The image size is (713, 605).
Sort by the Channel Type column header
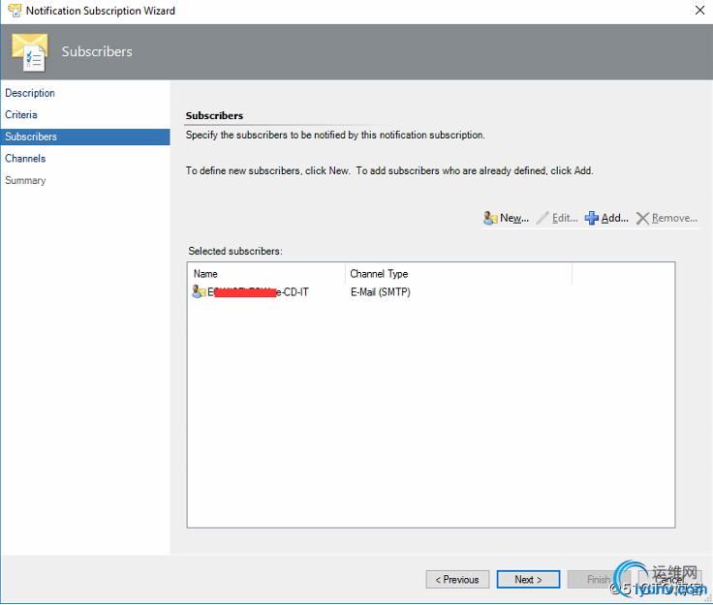[458, 274]
